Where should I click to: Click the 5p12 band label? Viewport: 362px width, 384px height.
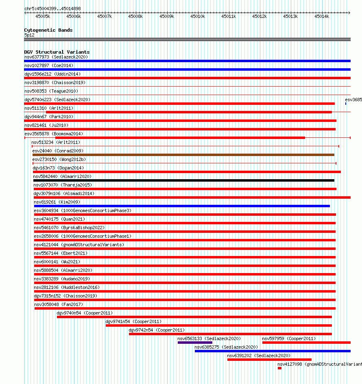coord(29,35)
